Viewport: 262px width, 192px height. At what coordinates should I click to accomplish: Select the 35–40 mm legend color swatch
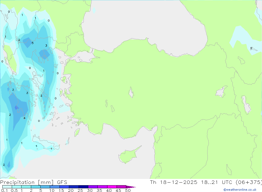102,187
